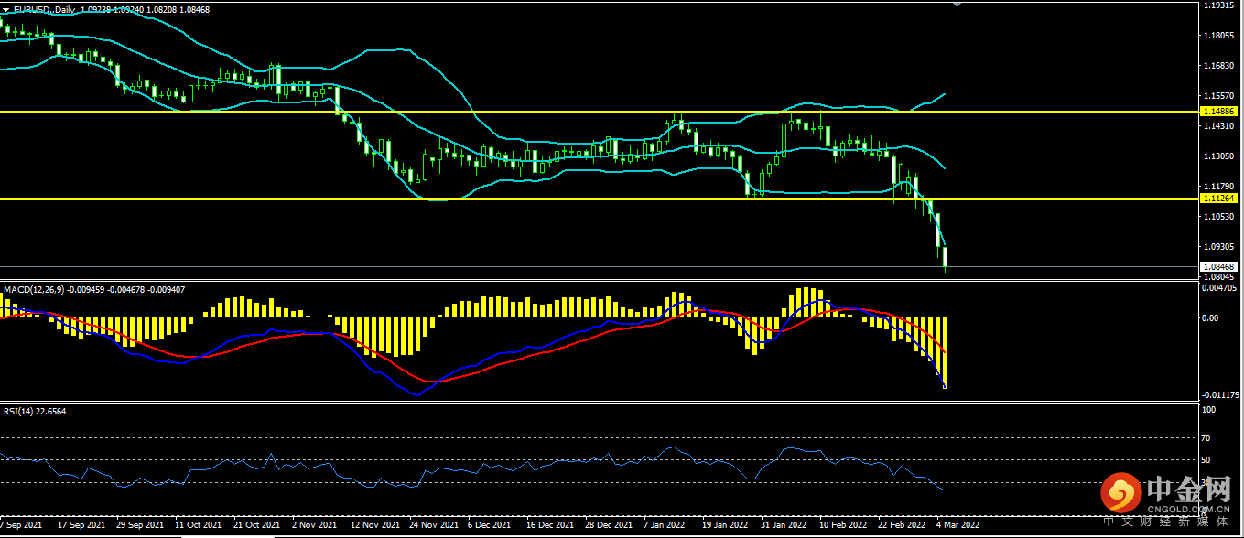
Task: Select the lower yellow line at 1.11264
Action: click(599, 199)
